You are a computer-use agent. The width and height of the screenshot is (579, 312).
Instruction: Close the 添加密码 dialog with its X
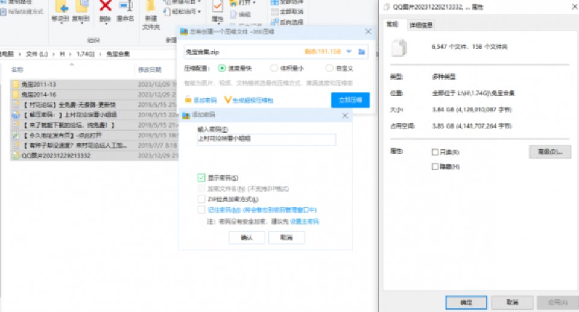click(x=345, y=116)
